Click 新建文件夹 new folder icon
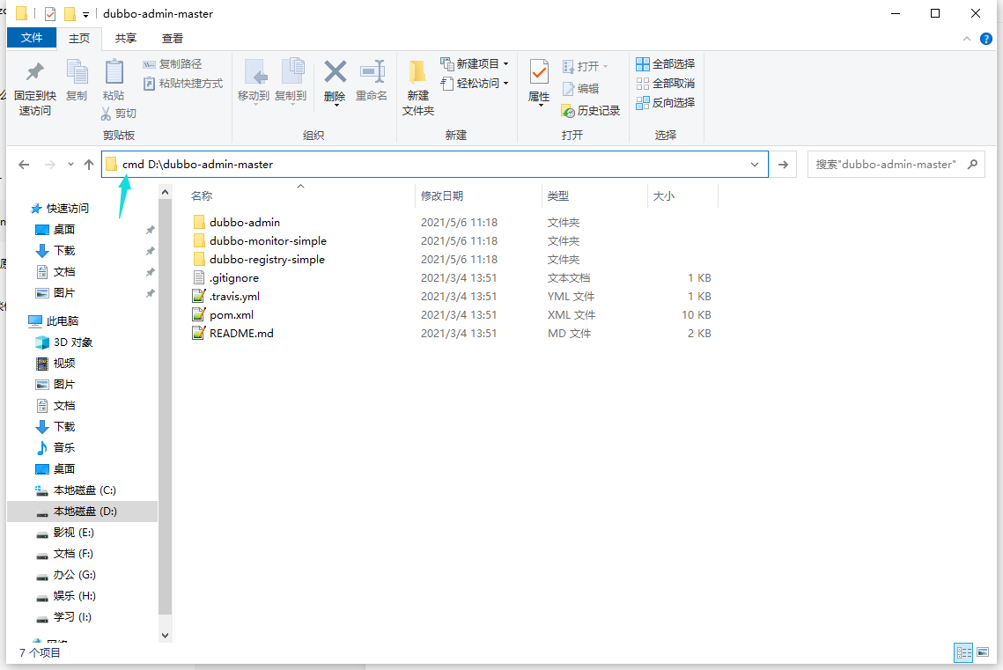The image size is (1003, 670). [x=417, y=71]
